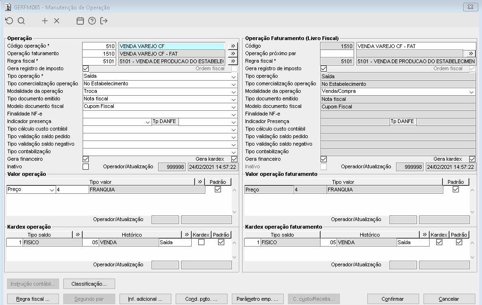
Task: Toggle Gera registro de imposto in Operação Faturamento
Action: 324,69
